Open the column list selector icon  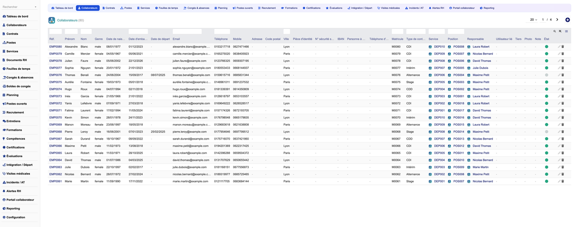click(566, 31)
